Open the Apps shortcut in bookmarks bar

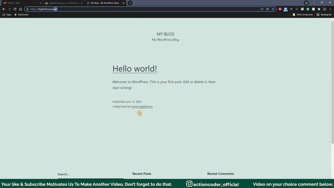[x=7, y=15]
